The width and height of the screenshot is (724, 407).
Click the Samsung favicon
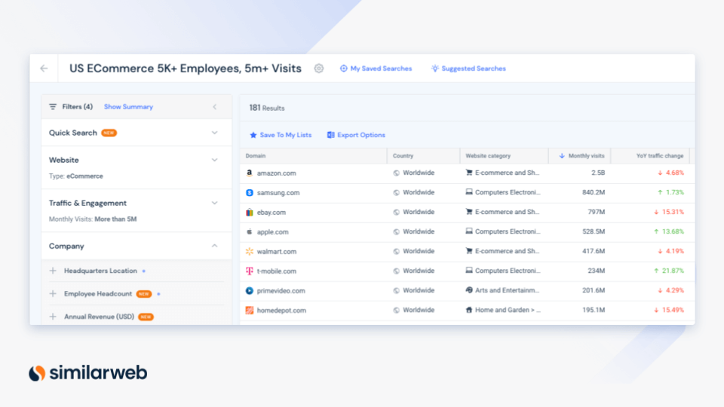point(250,193)
